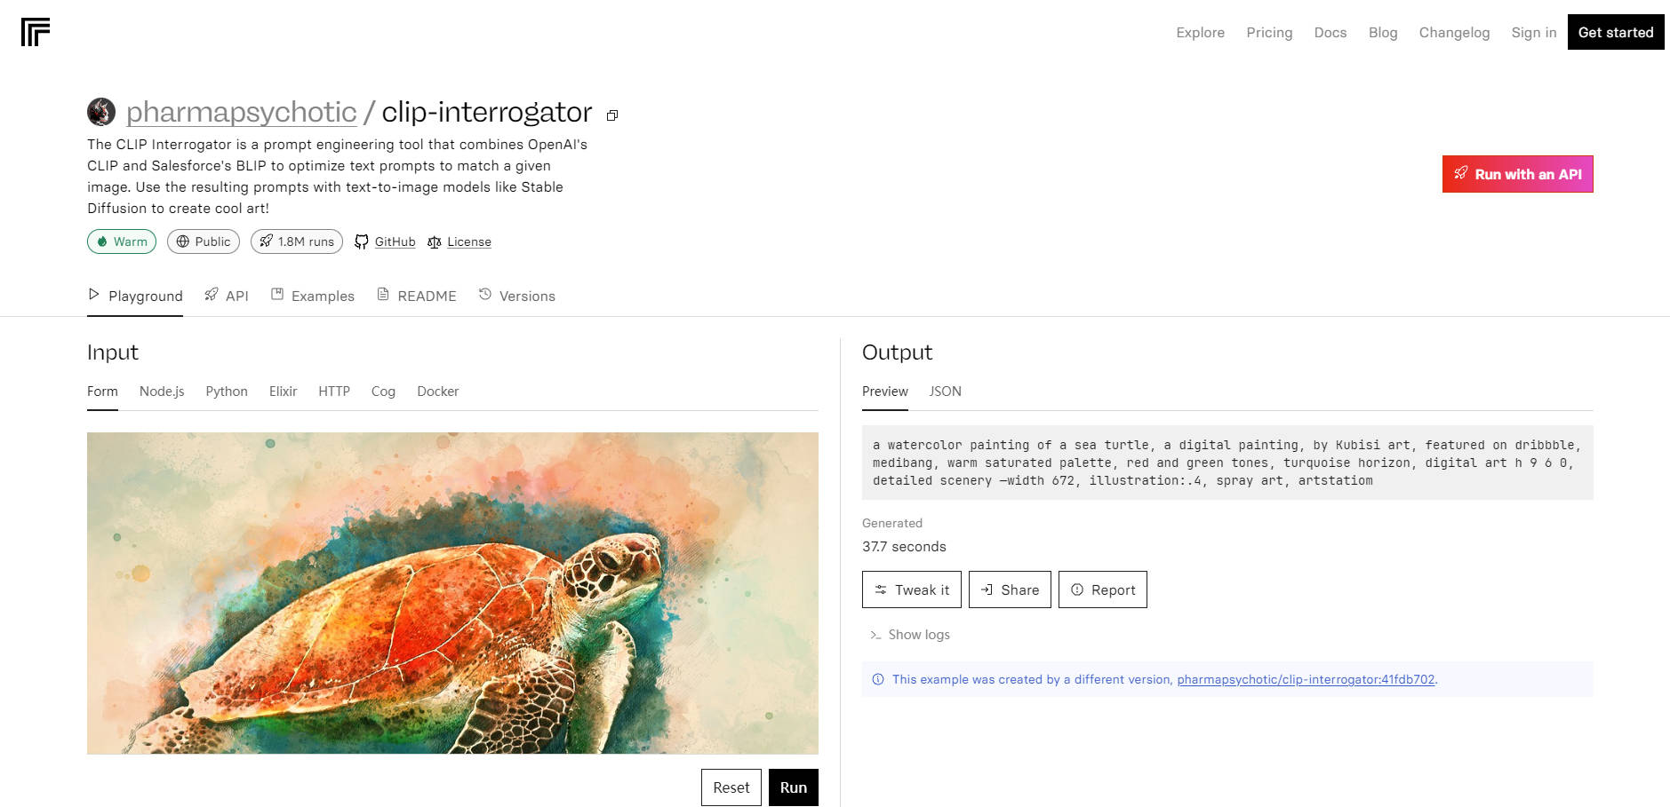Open the Pricing menu item
Screen dimensions: 1670x807
[1268, 32]
